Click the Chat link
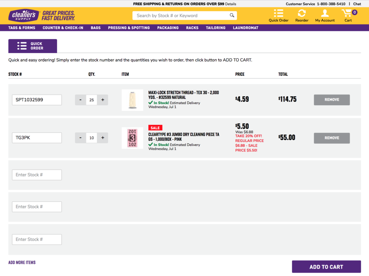369x276 pixels. pos(357,4)
